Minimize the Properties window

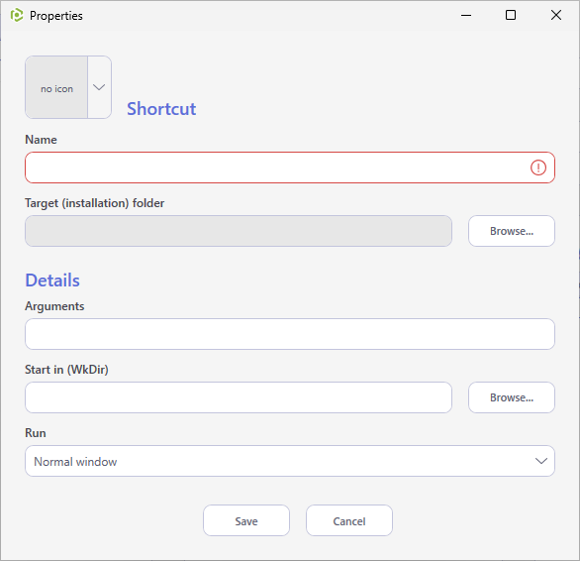click(466, 16)
